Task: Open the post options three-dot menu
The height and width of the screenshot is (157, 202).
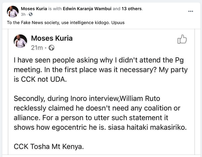Action: (190, 11)
